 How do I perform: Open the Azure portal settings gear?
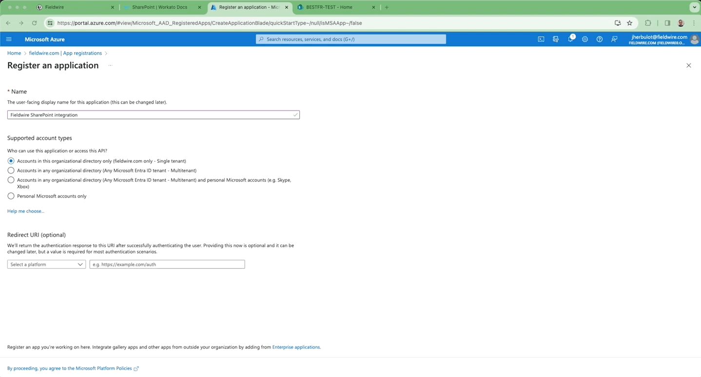(x=584, y=39)
